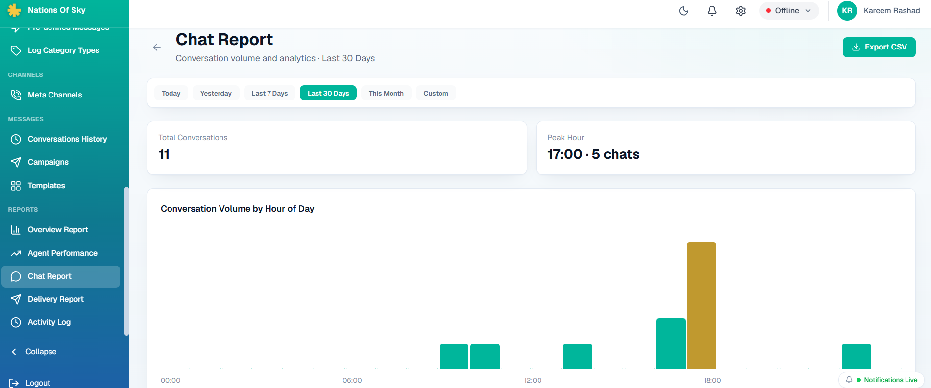
Task: Open Delivery Report page
Action: pos(61,299)
